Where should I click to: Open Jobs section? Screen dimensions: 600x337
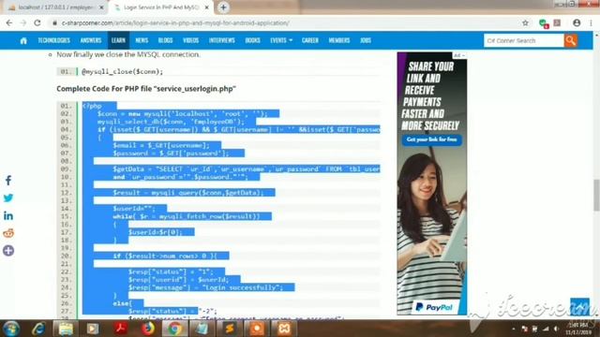(x=366, y=40)
